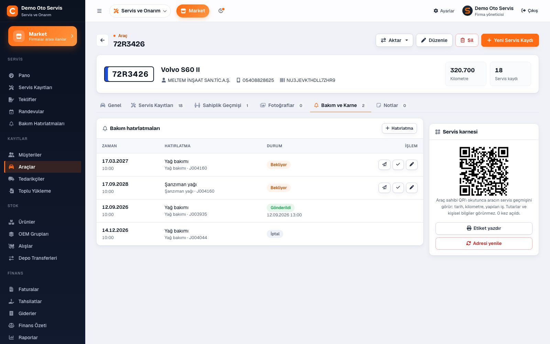Open Faturalar in the sidebar
The image size is (550, 344).
(x=43, y=289)
